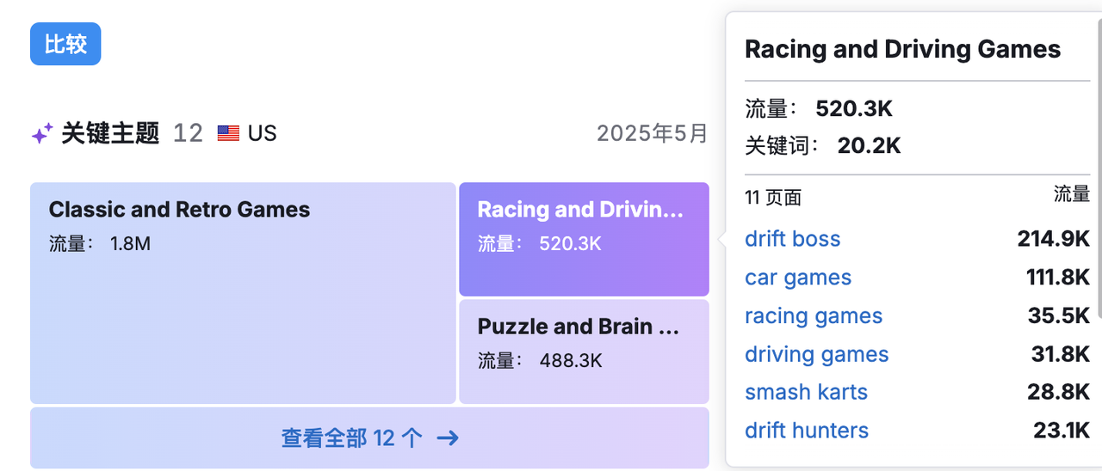Click the purple sparkle icon beside 关键主题

pyautogui.click(x=41, y=133)
